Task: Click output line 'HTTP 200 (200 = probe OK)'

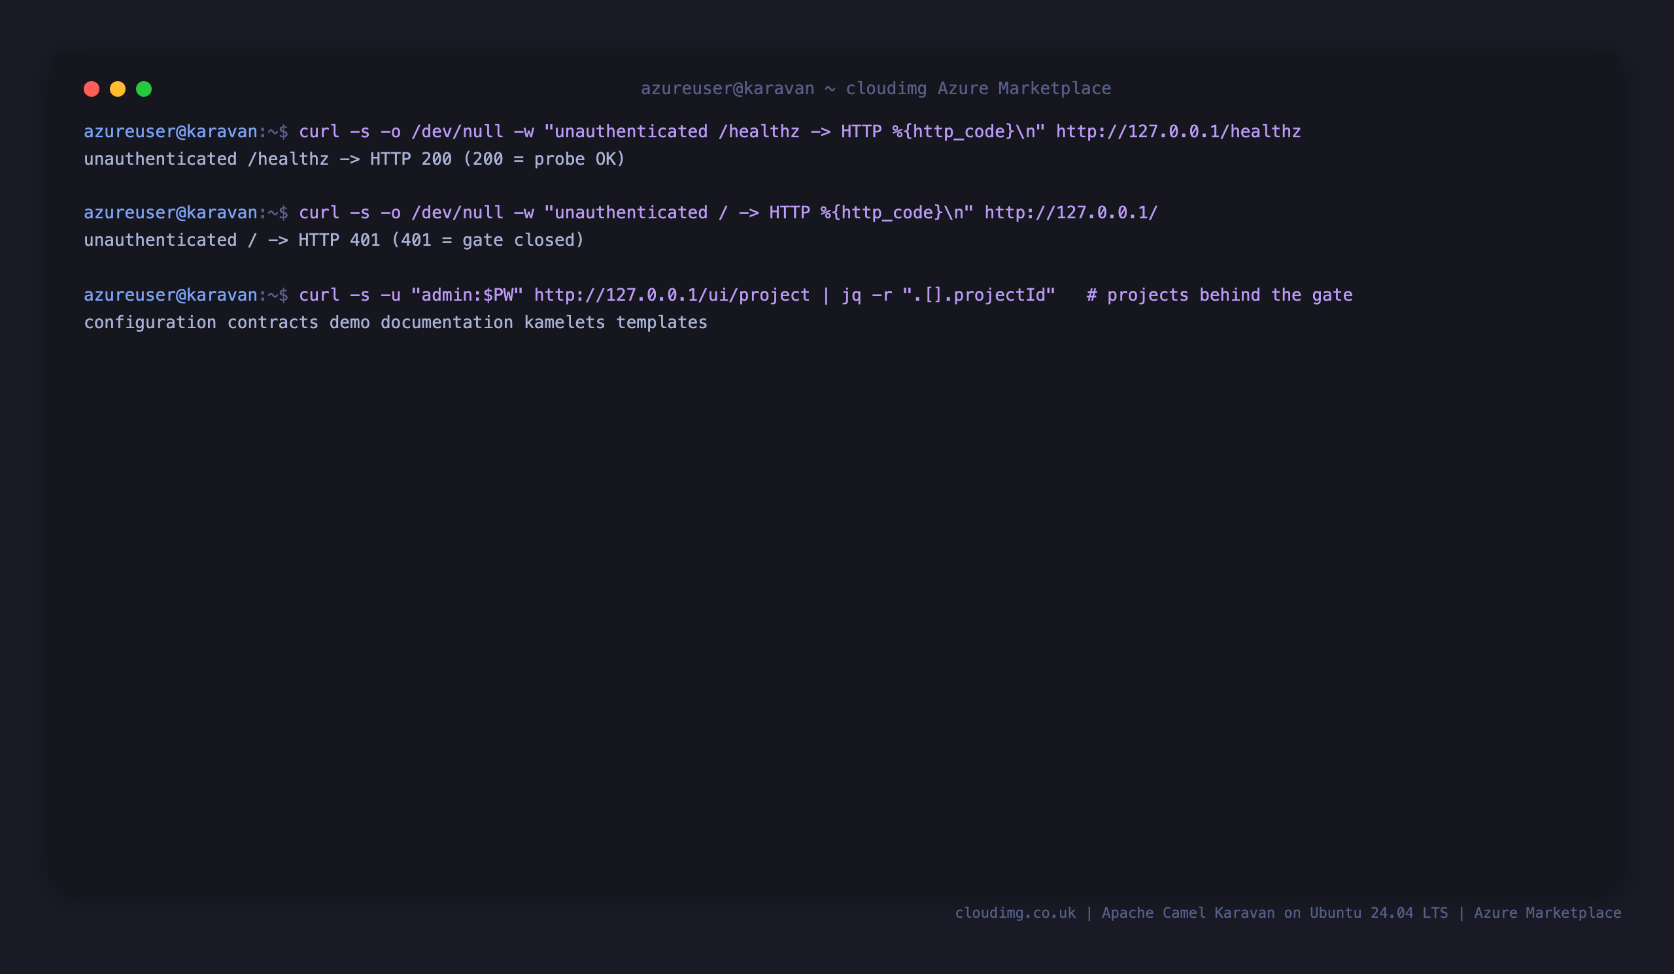Action: (498, 160)
